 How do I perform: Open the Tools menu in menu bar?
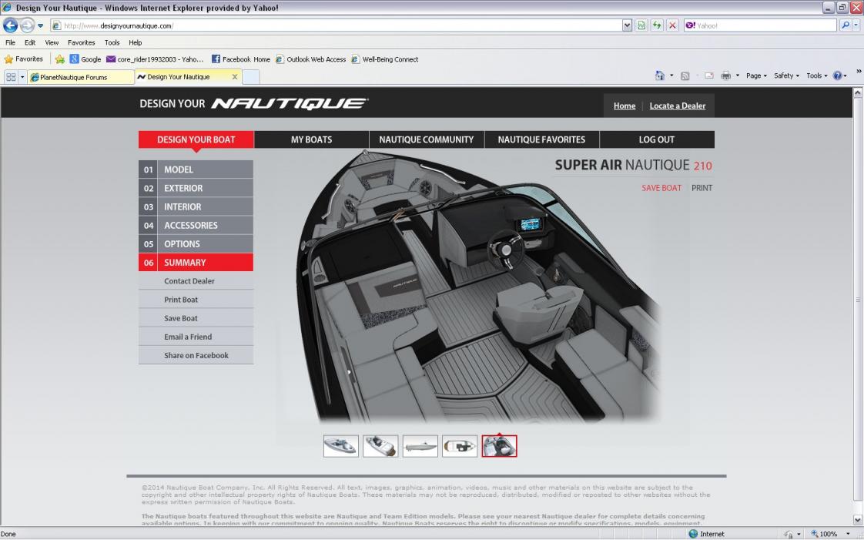click(112, 42)
